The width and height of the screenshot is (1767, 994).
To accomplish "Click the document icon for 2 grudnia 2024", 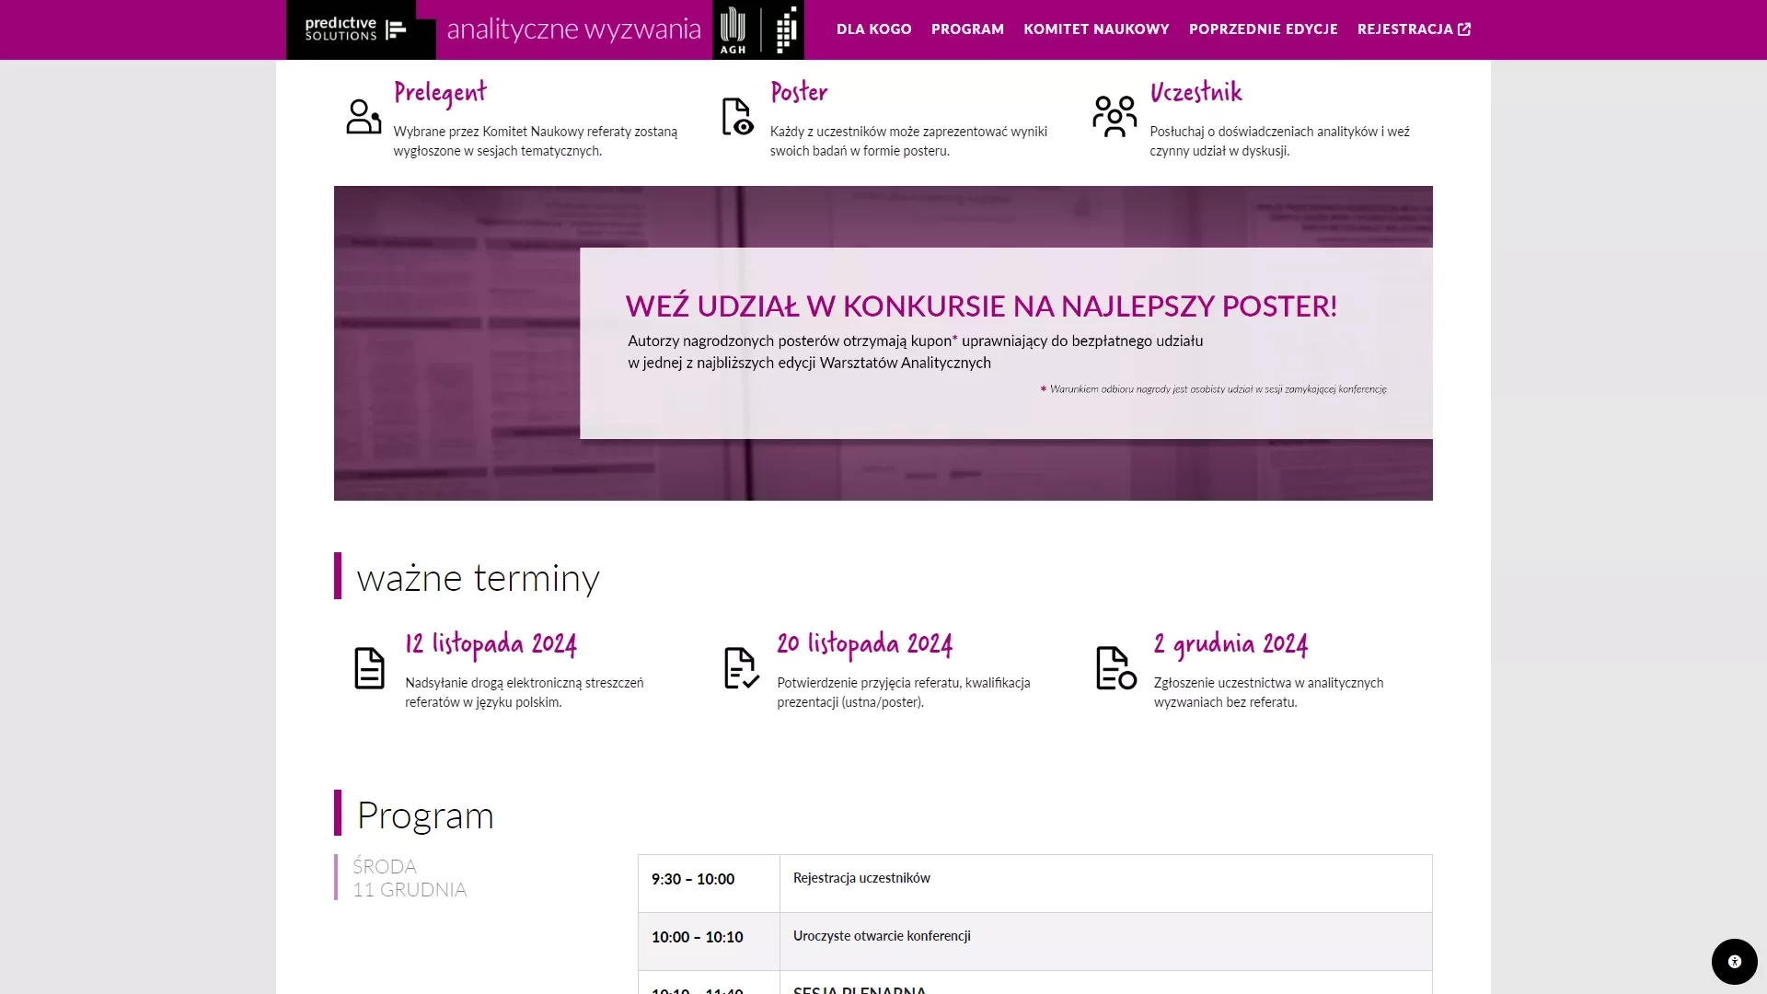I will point(1115,668).
